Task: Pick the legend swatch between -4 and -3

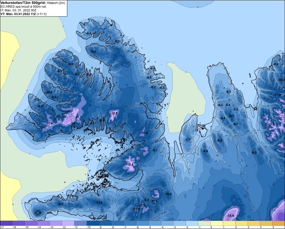Action: coord(167,223)
